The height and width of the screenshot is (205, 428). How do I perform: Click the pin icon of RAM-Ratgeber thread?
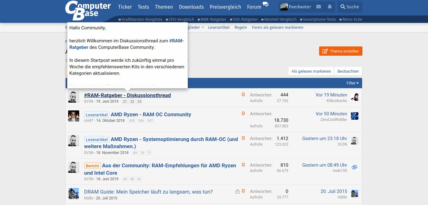(243, 95)
